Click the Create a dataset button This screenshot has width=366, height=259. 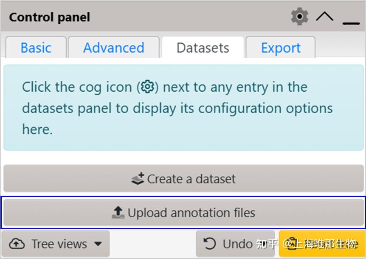(183, 179)
